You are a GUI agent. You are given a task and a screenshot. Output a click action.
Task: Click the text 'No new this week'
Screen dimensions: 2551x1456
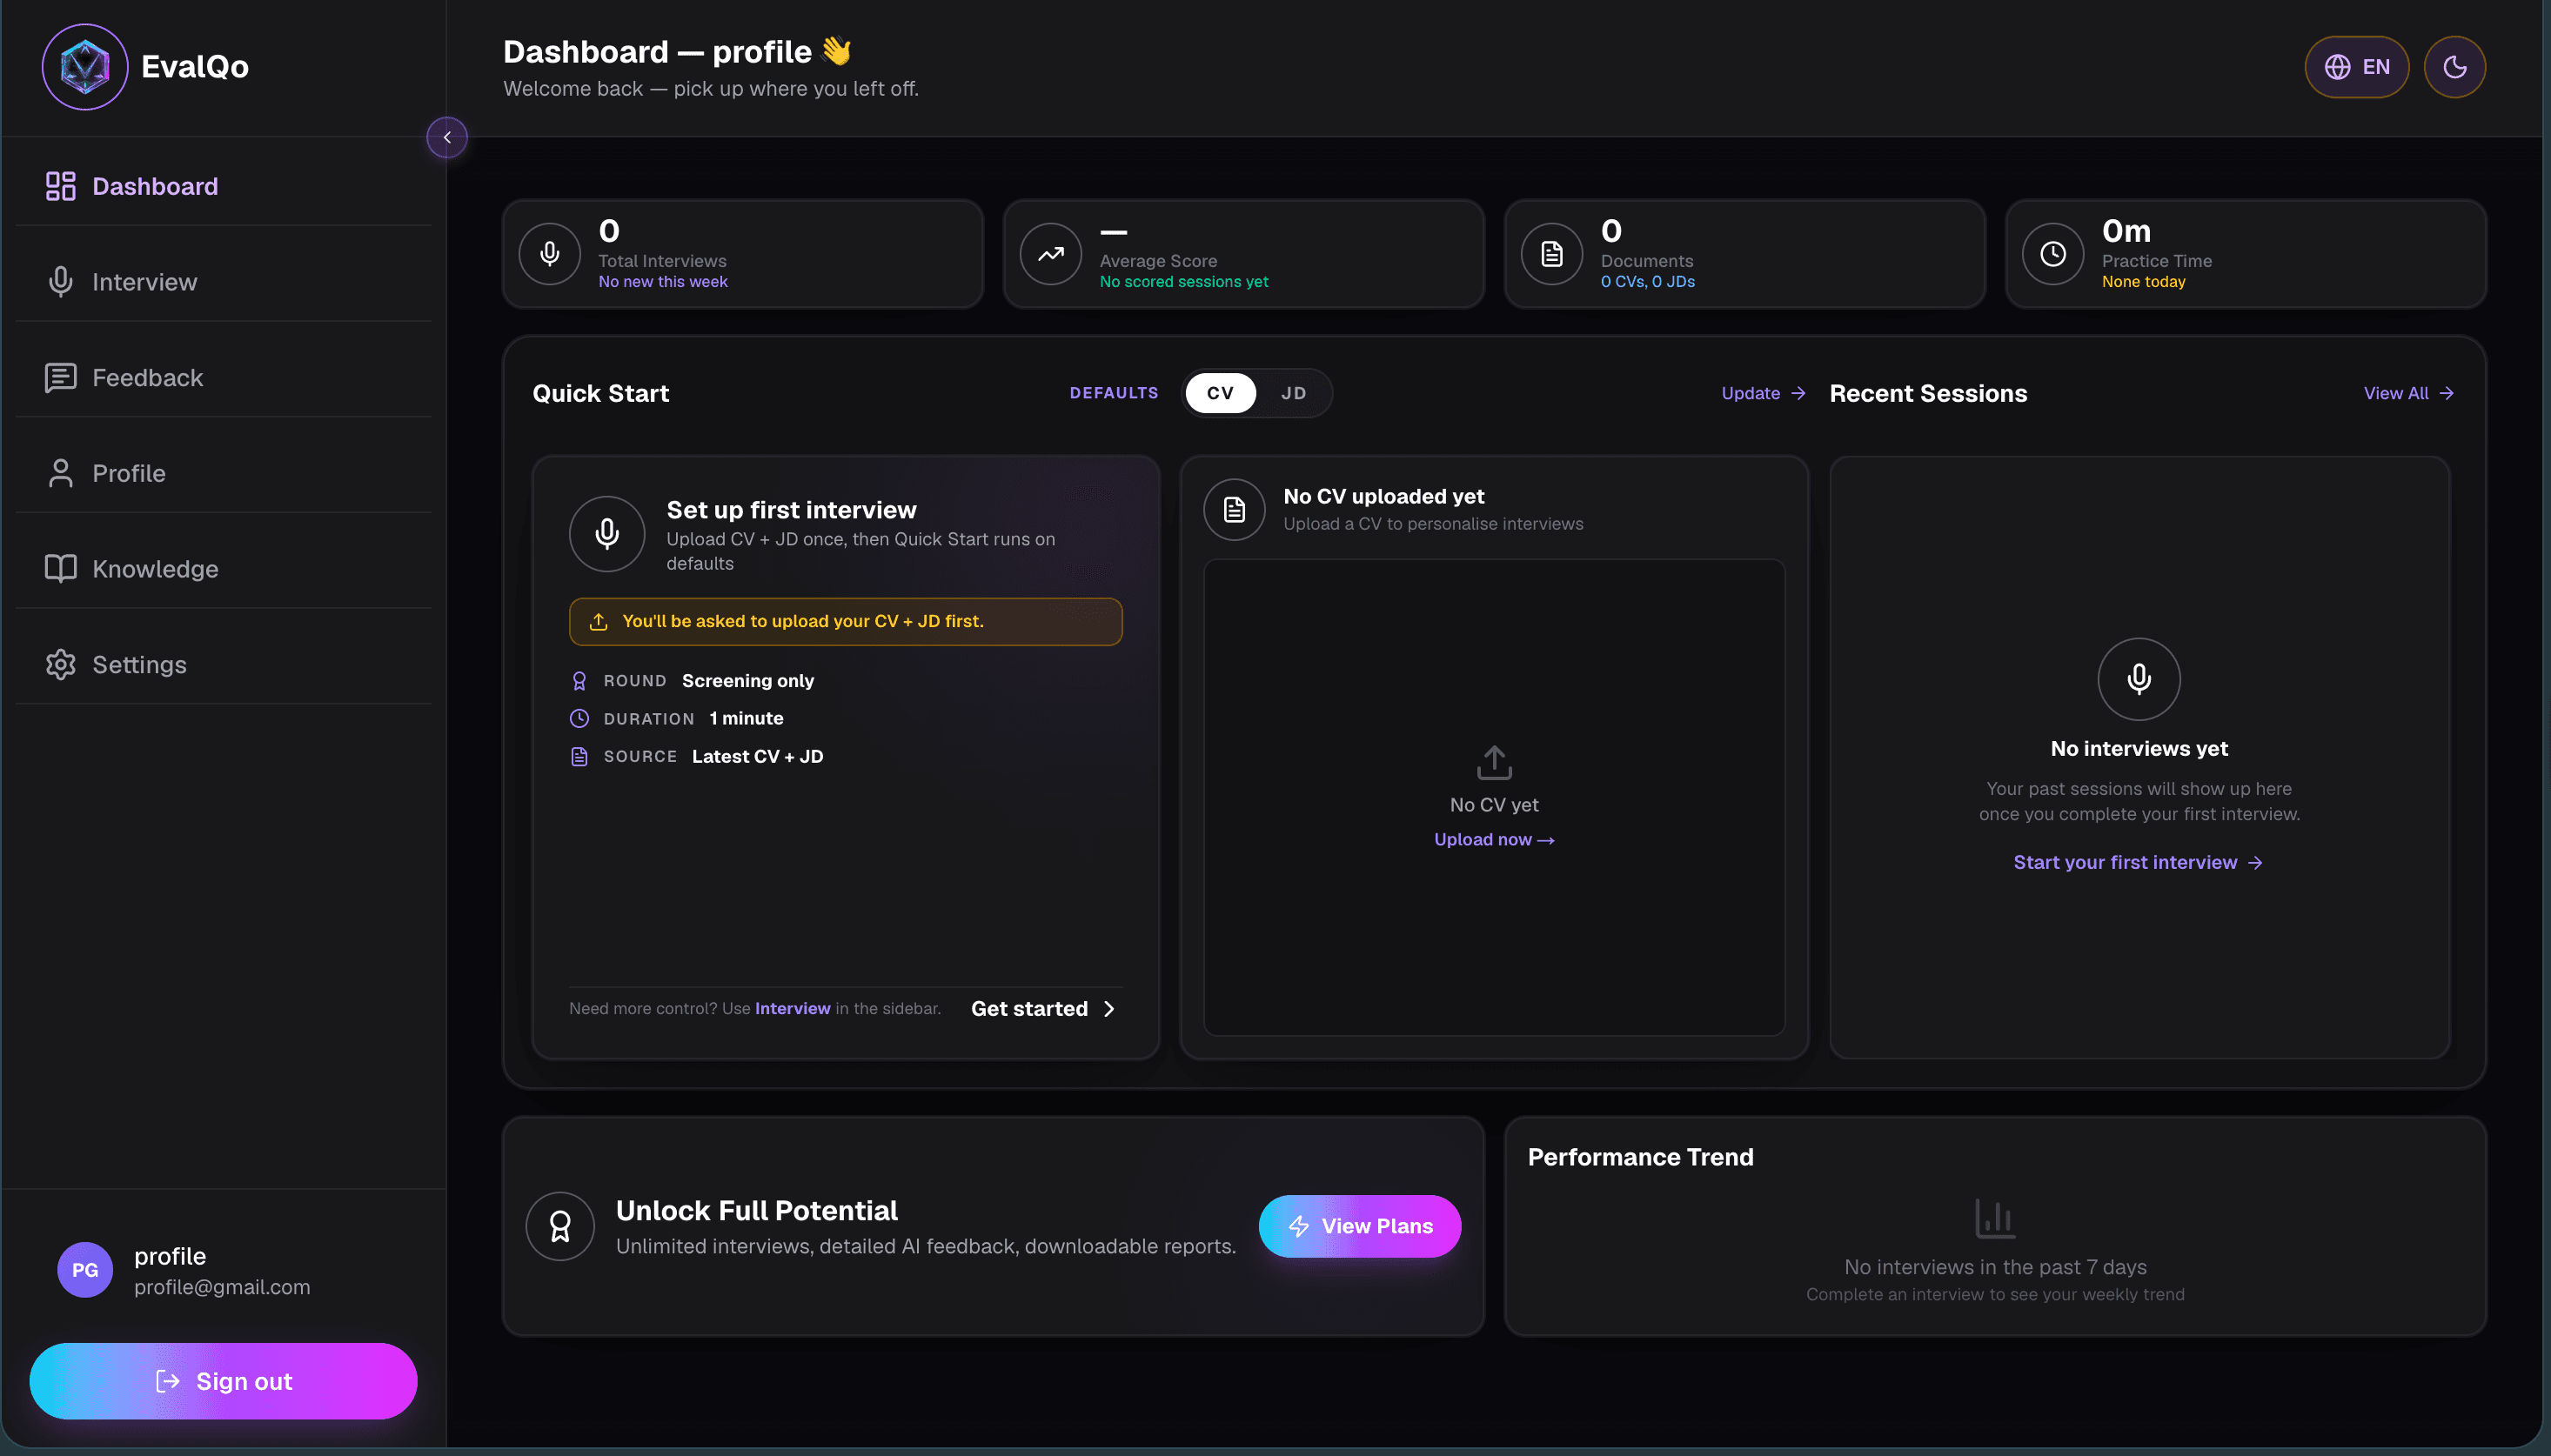pyautogui.click(x=663, y=282)
